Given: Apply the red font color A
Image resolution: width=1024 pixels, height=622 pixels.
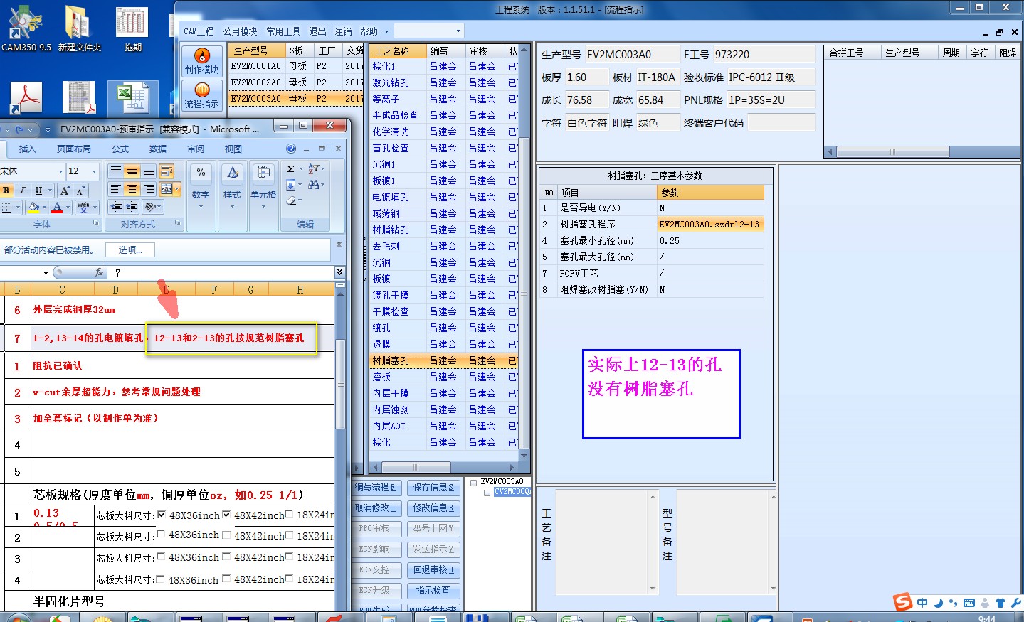Looking at the screenshot, I should click(x=57, y=208).
